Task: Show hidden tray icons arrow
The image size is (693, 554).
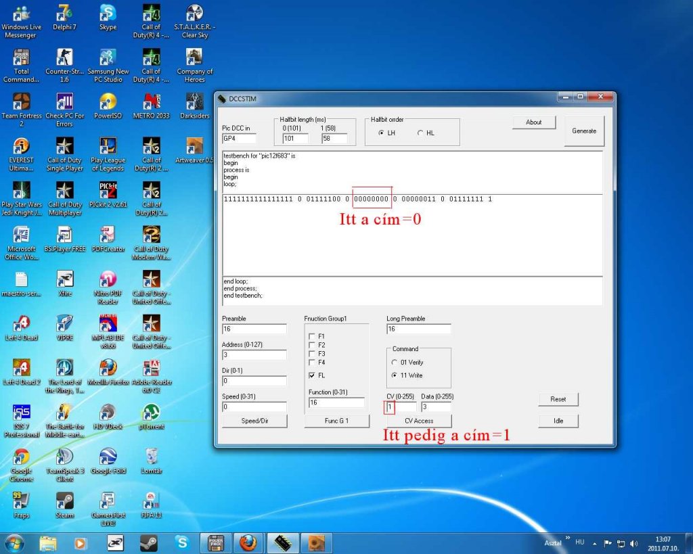Action: coord(595,543)
